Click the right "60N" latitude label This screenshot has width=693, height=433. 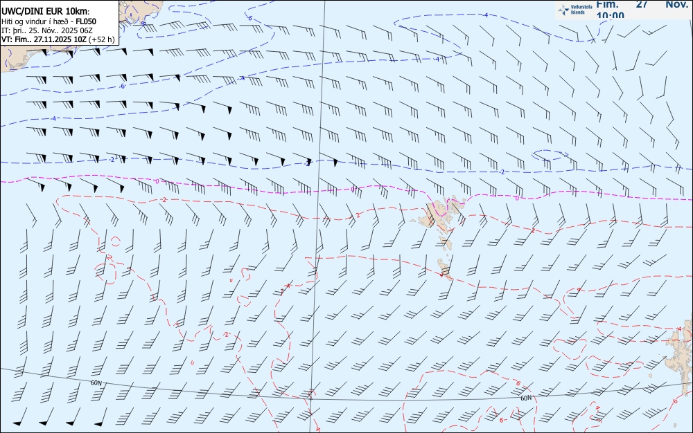coord(526,398)
